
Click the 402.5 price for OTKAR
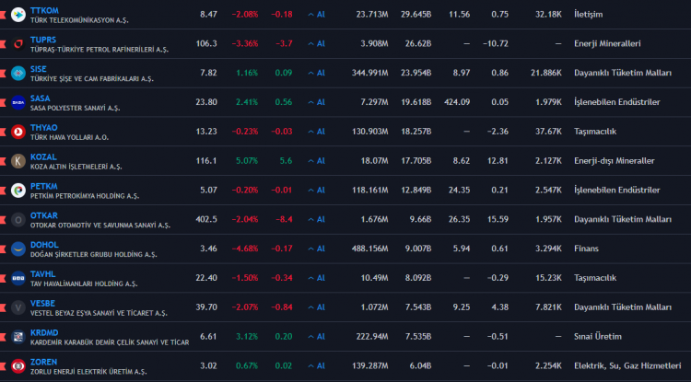click(x=206, y=220)
